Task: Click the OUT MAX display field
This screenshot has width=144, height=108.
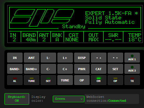Action: coord(93,37)
